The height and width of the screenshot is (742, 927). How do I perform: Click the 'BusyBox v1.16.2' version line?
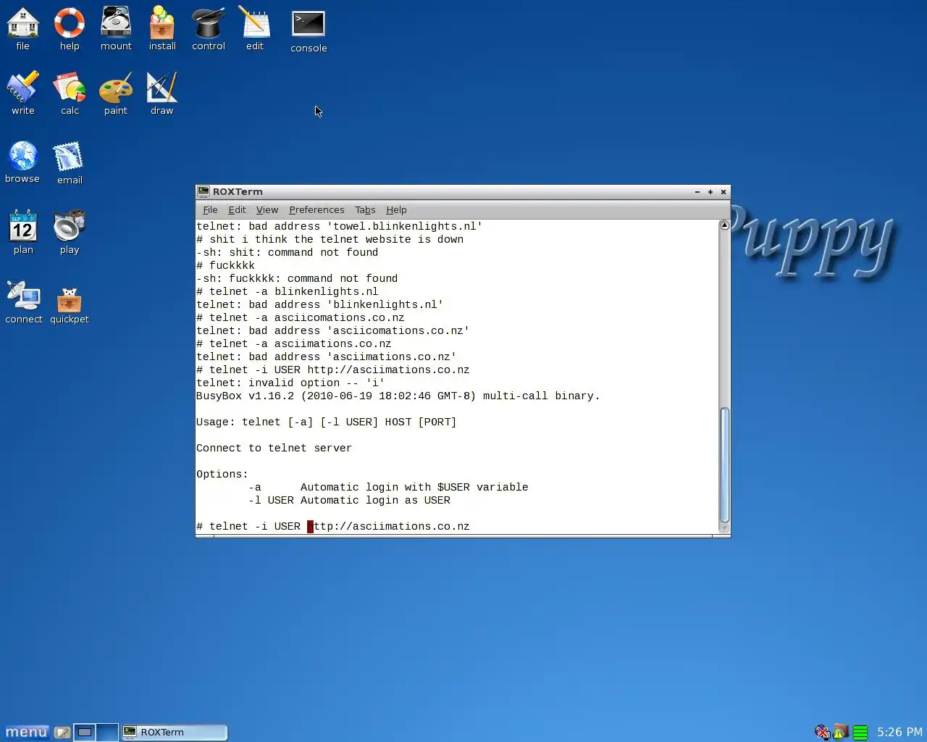click(398, 396)
